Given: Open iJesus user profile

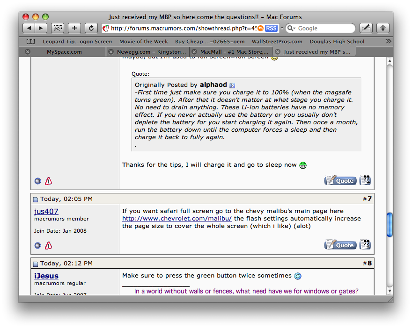Looking at the screenshot, I should (46, 276).
